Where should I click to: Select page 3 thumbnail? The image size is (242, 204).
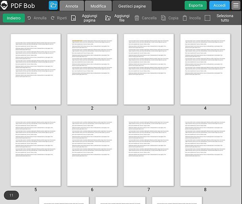coord(149,69)
